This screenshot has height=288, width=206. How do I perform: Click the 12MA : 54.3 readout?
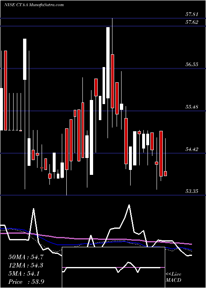pos(26,265)
